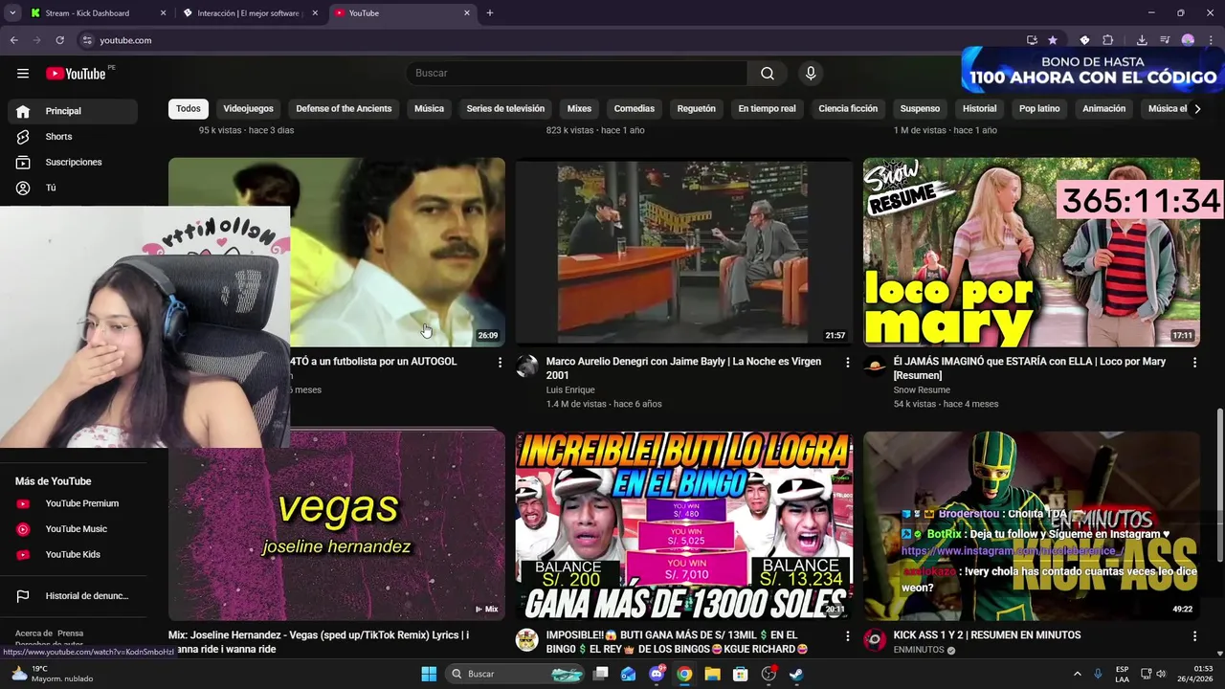Reload the page
This screenshot has width=1225, height=689.
[x=59, y=40]
